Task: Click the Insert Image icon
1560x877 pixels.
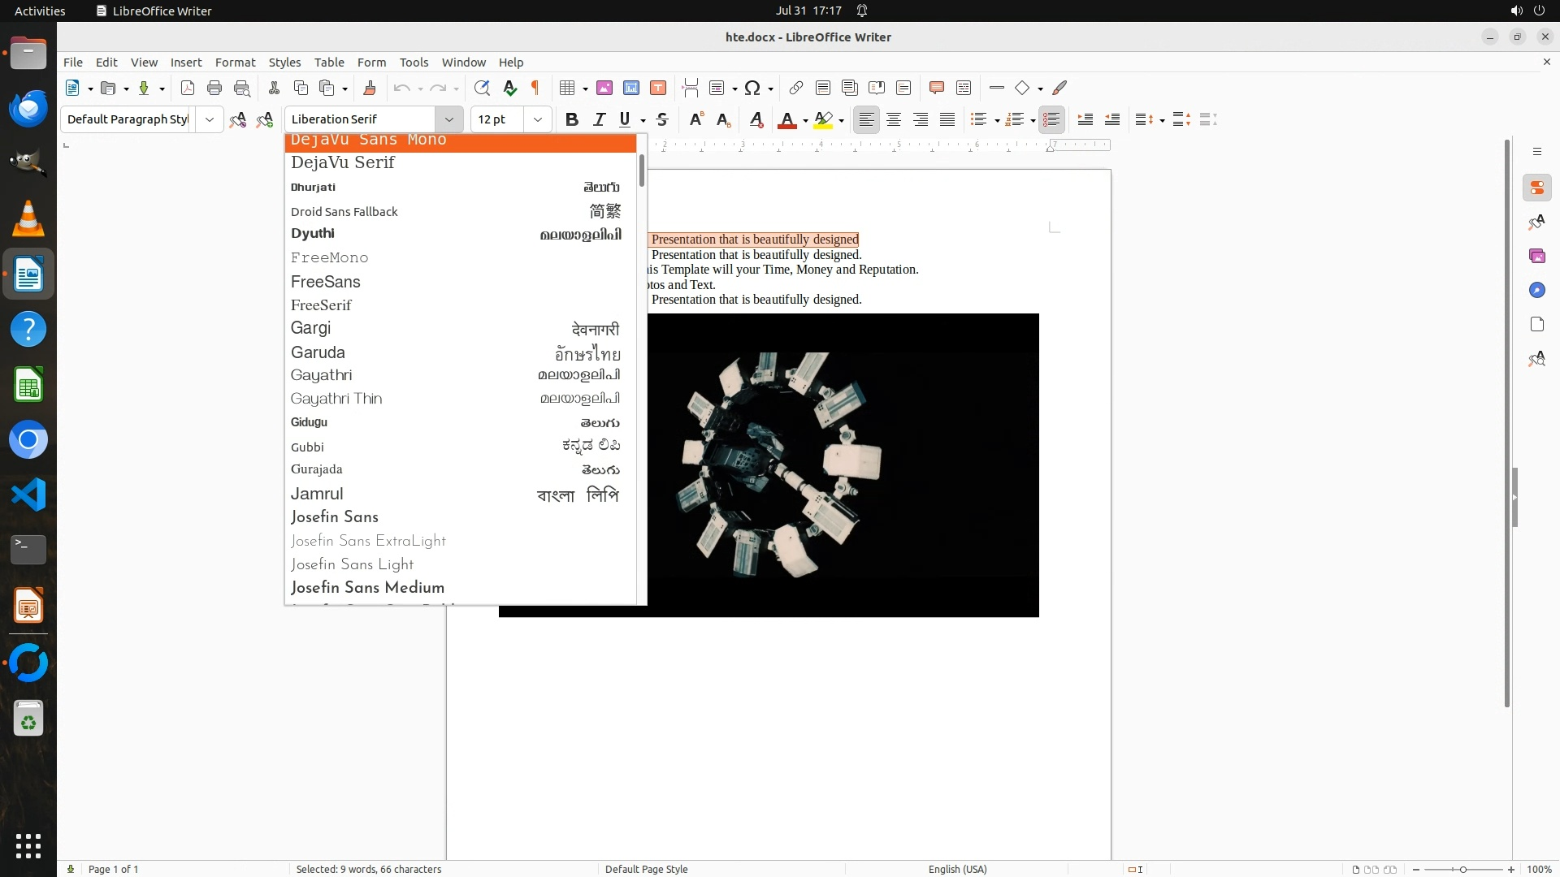Action: tap(604, 88)
